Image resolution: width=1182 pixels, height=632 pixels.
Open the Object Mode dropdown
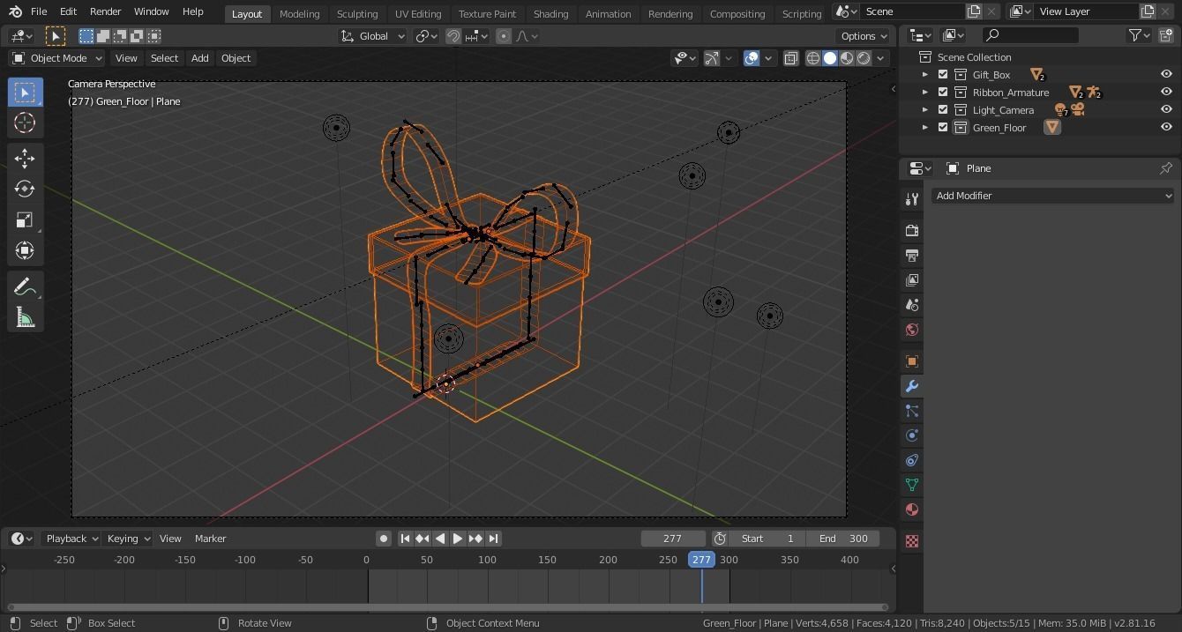click(x=57, y=58)
